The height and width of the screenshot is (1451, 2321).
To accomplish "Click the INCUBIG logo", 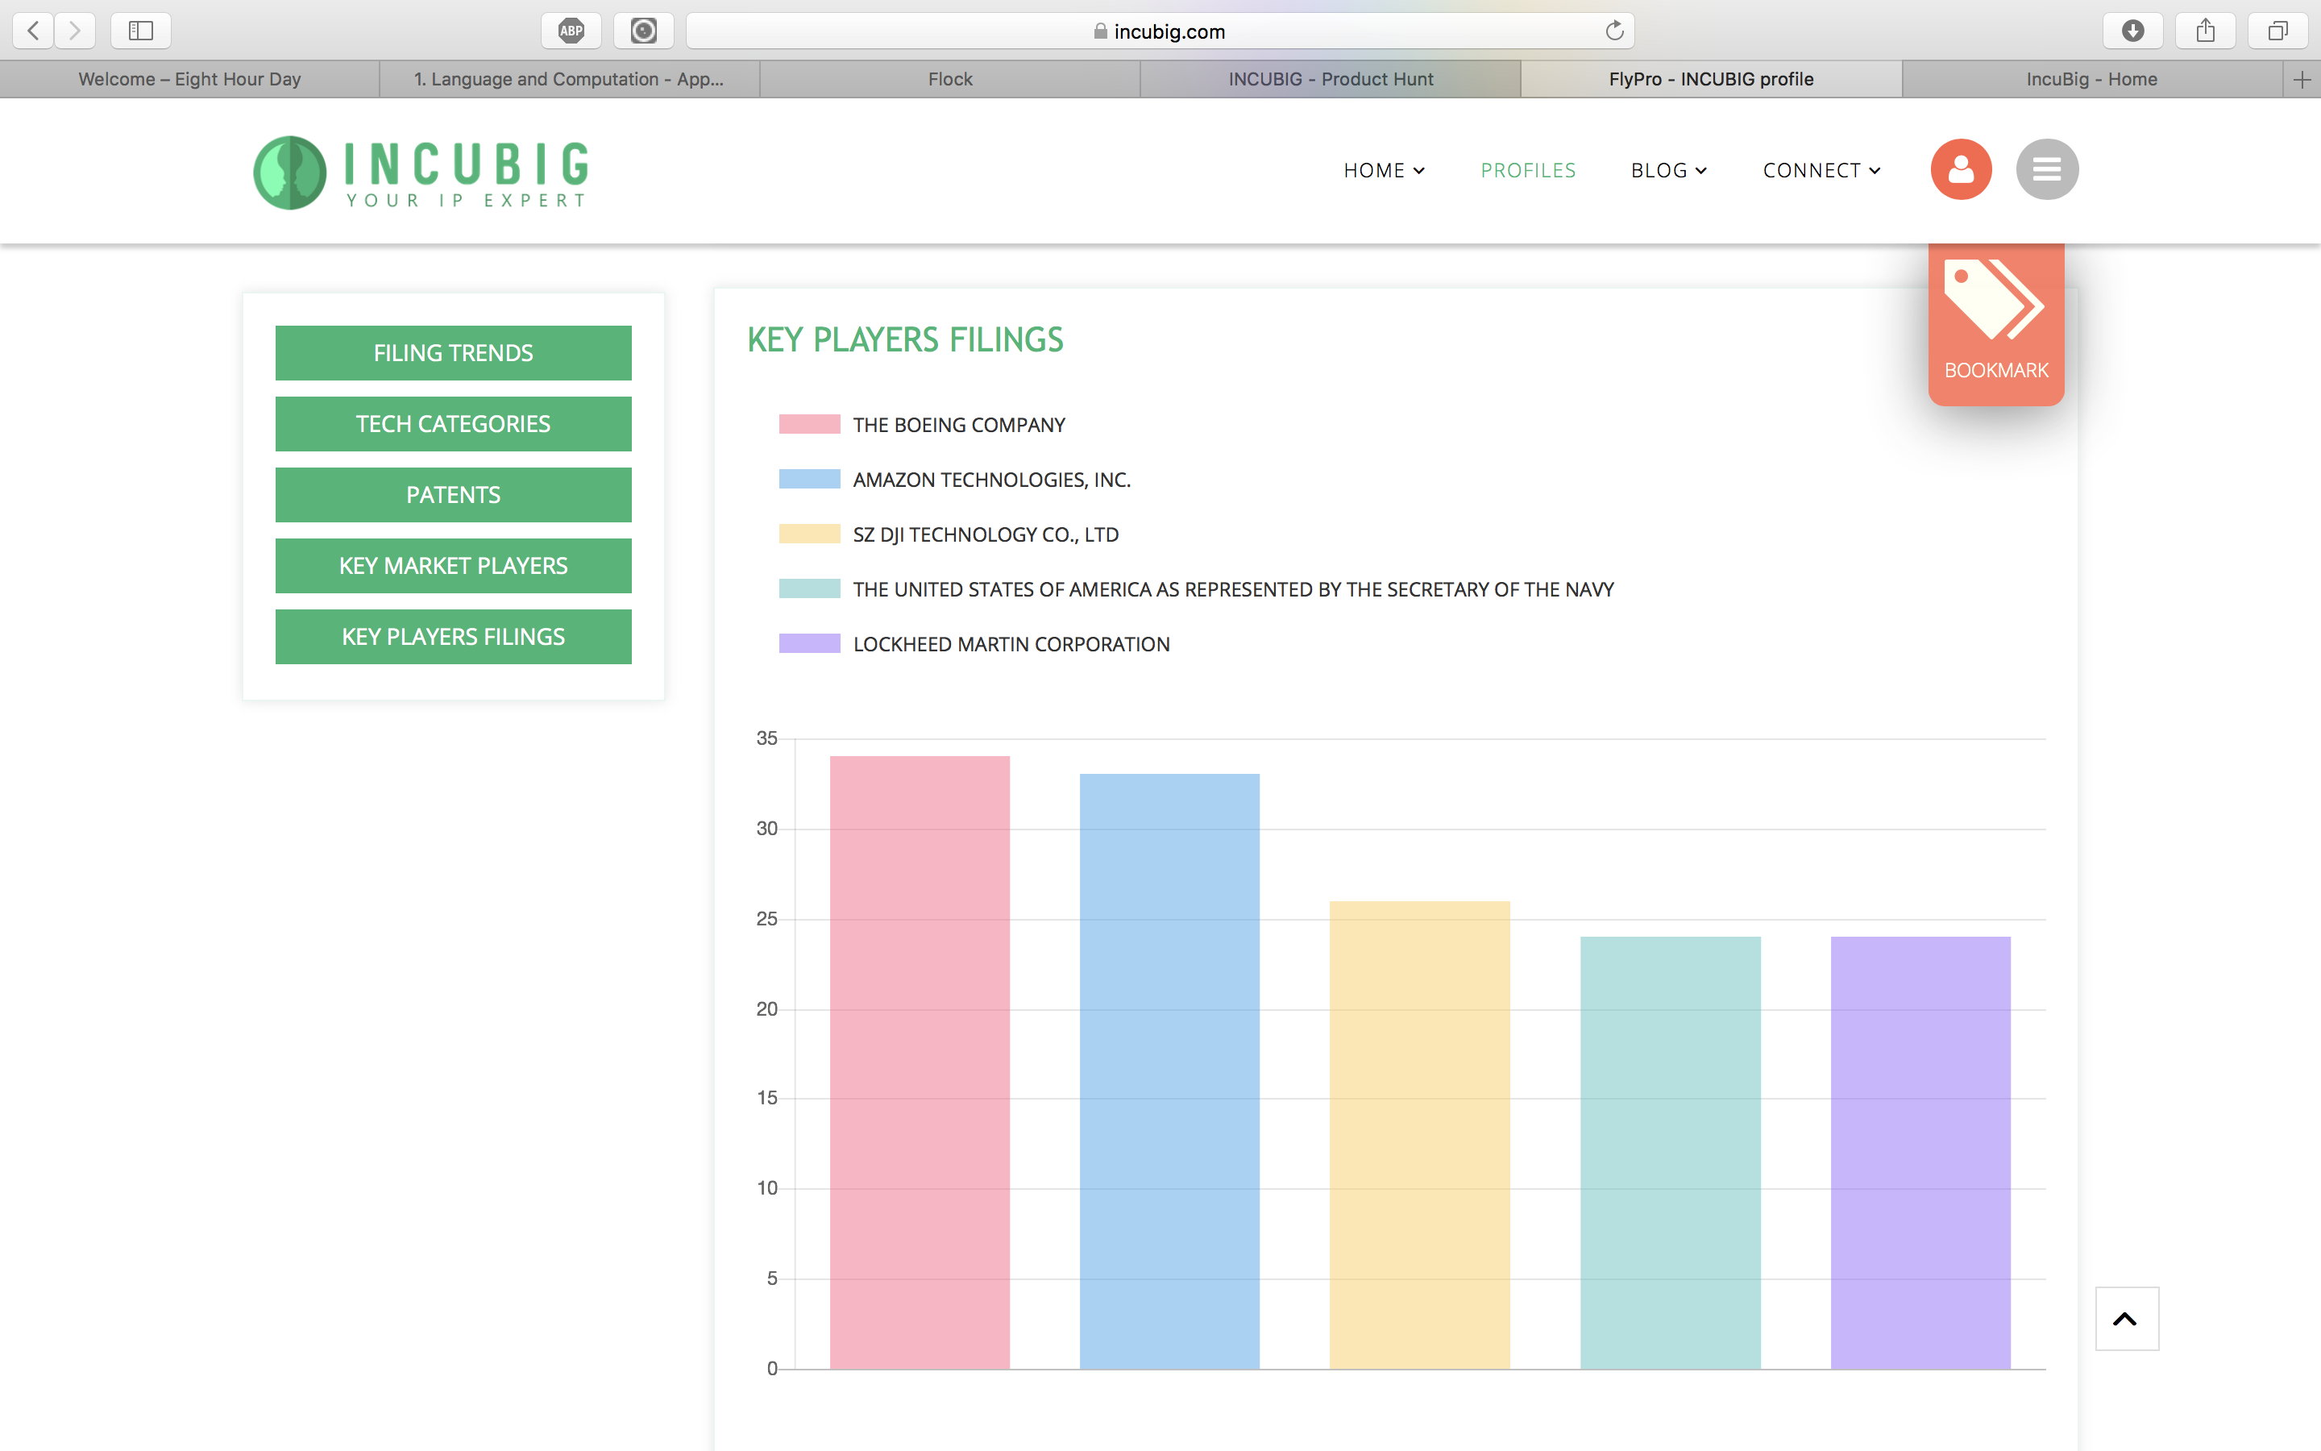I will (x=419, y=171).
